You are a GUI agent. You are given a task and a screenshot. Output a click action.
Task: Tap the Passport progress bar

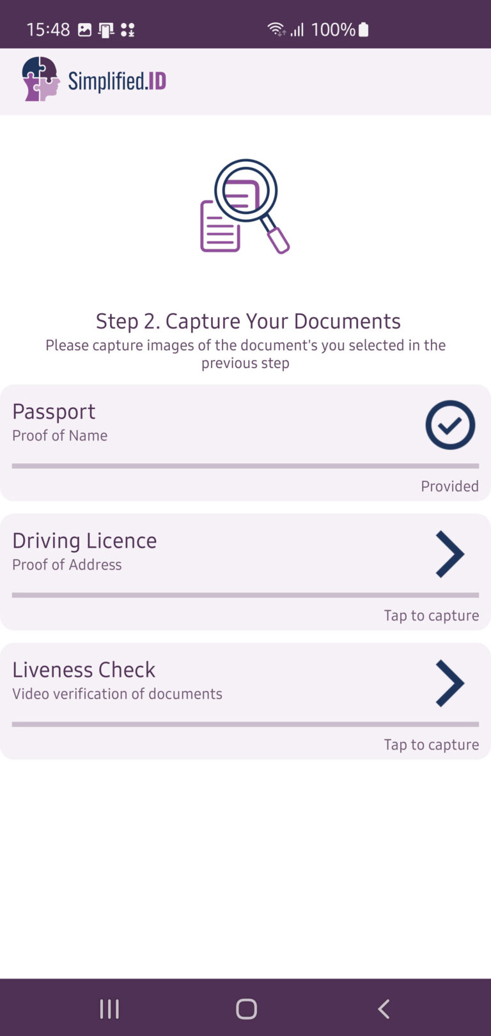[245, 466]
